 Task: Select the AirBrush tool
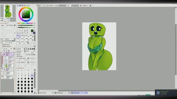click(x=23, y=36)
